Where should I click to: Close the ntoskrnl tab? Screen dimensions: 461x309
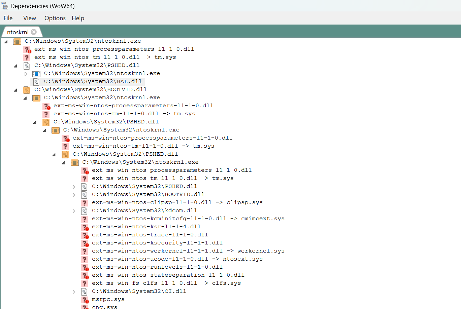click(x=34, y=32)
